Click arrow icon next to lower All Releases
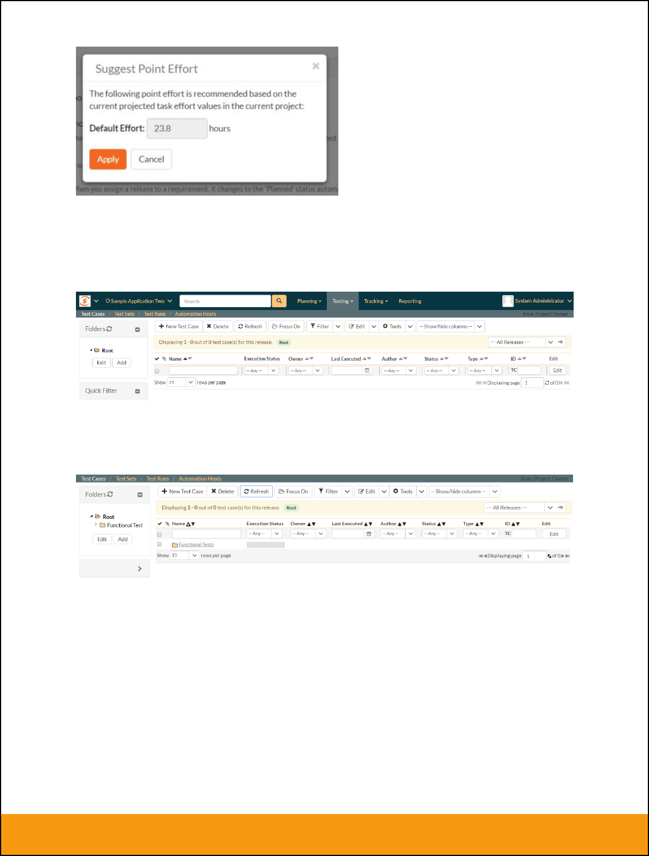Image resolution: width=649 pixels, height=856 pixels. 560,507
